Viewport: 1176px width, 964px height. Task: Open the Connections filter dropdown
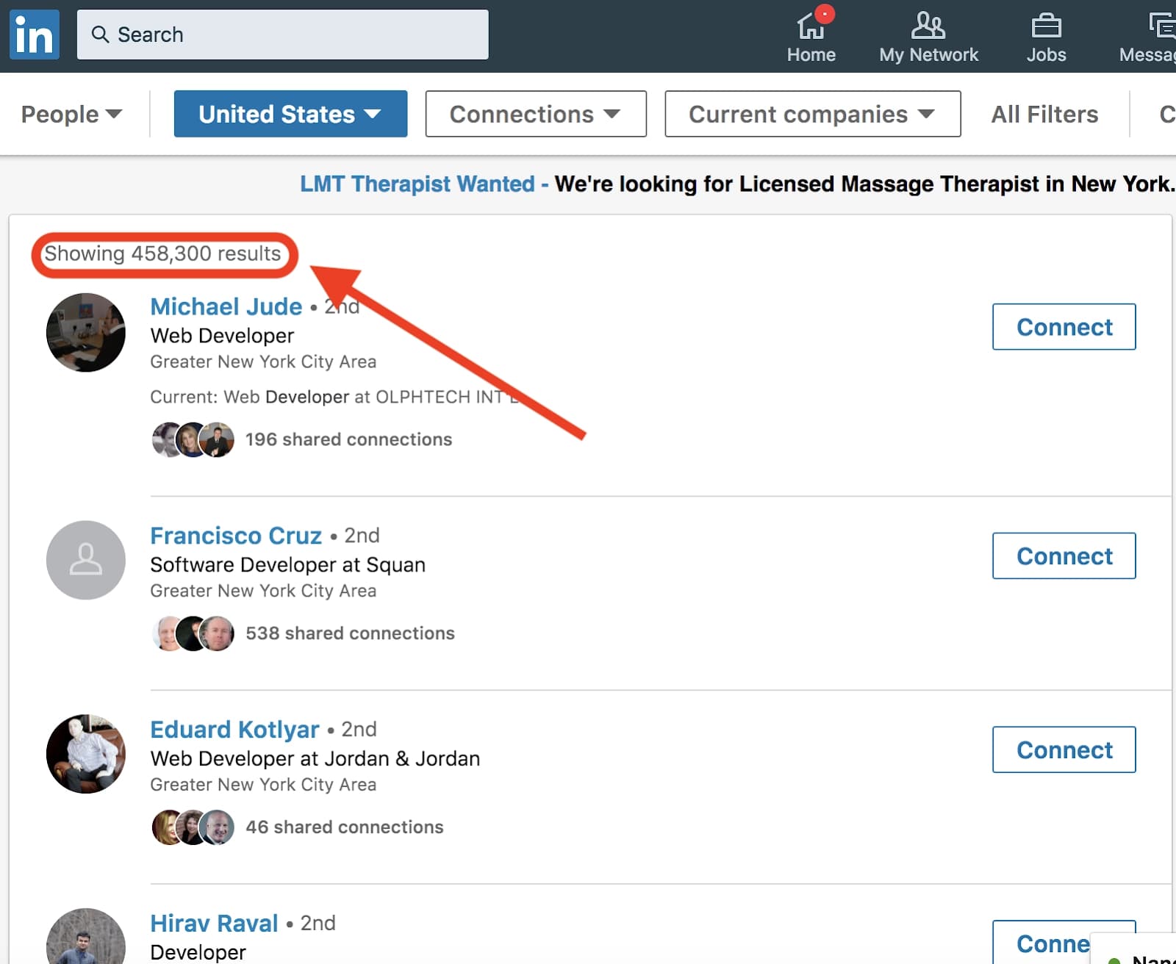point(534,114)
